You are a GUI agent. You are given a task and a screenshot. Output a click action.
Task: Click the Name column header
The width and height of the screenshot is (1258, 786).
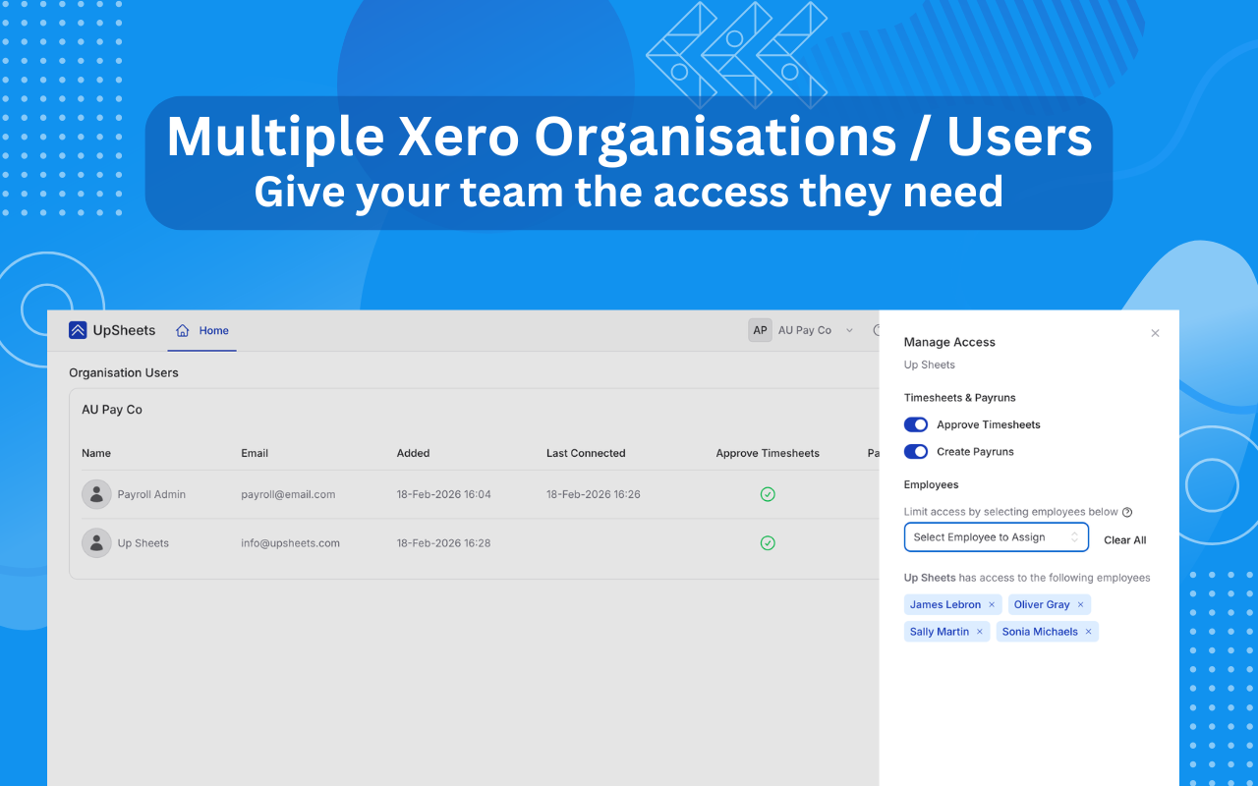96,453
